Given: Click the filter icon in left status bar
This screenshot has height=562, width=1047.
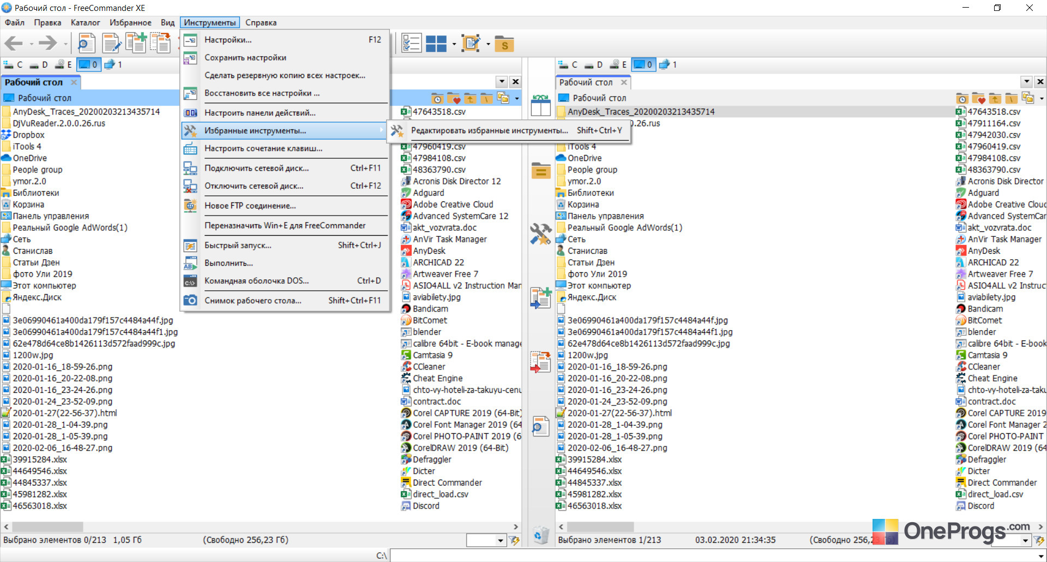Looking at the screenshot, I should (x=514, y=540).
